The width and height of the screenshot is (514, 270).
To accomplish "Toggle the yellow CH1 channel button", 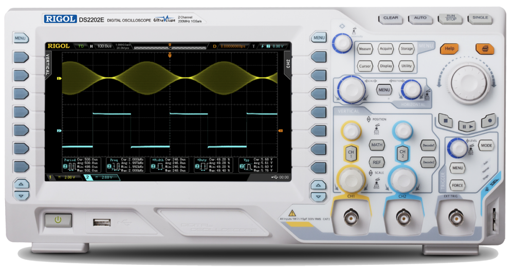I will [x=351, y=153].
